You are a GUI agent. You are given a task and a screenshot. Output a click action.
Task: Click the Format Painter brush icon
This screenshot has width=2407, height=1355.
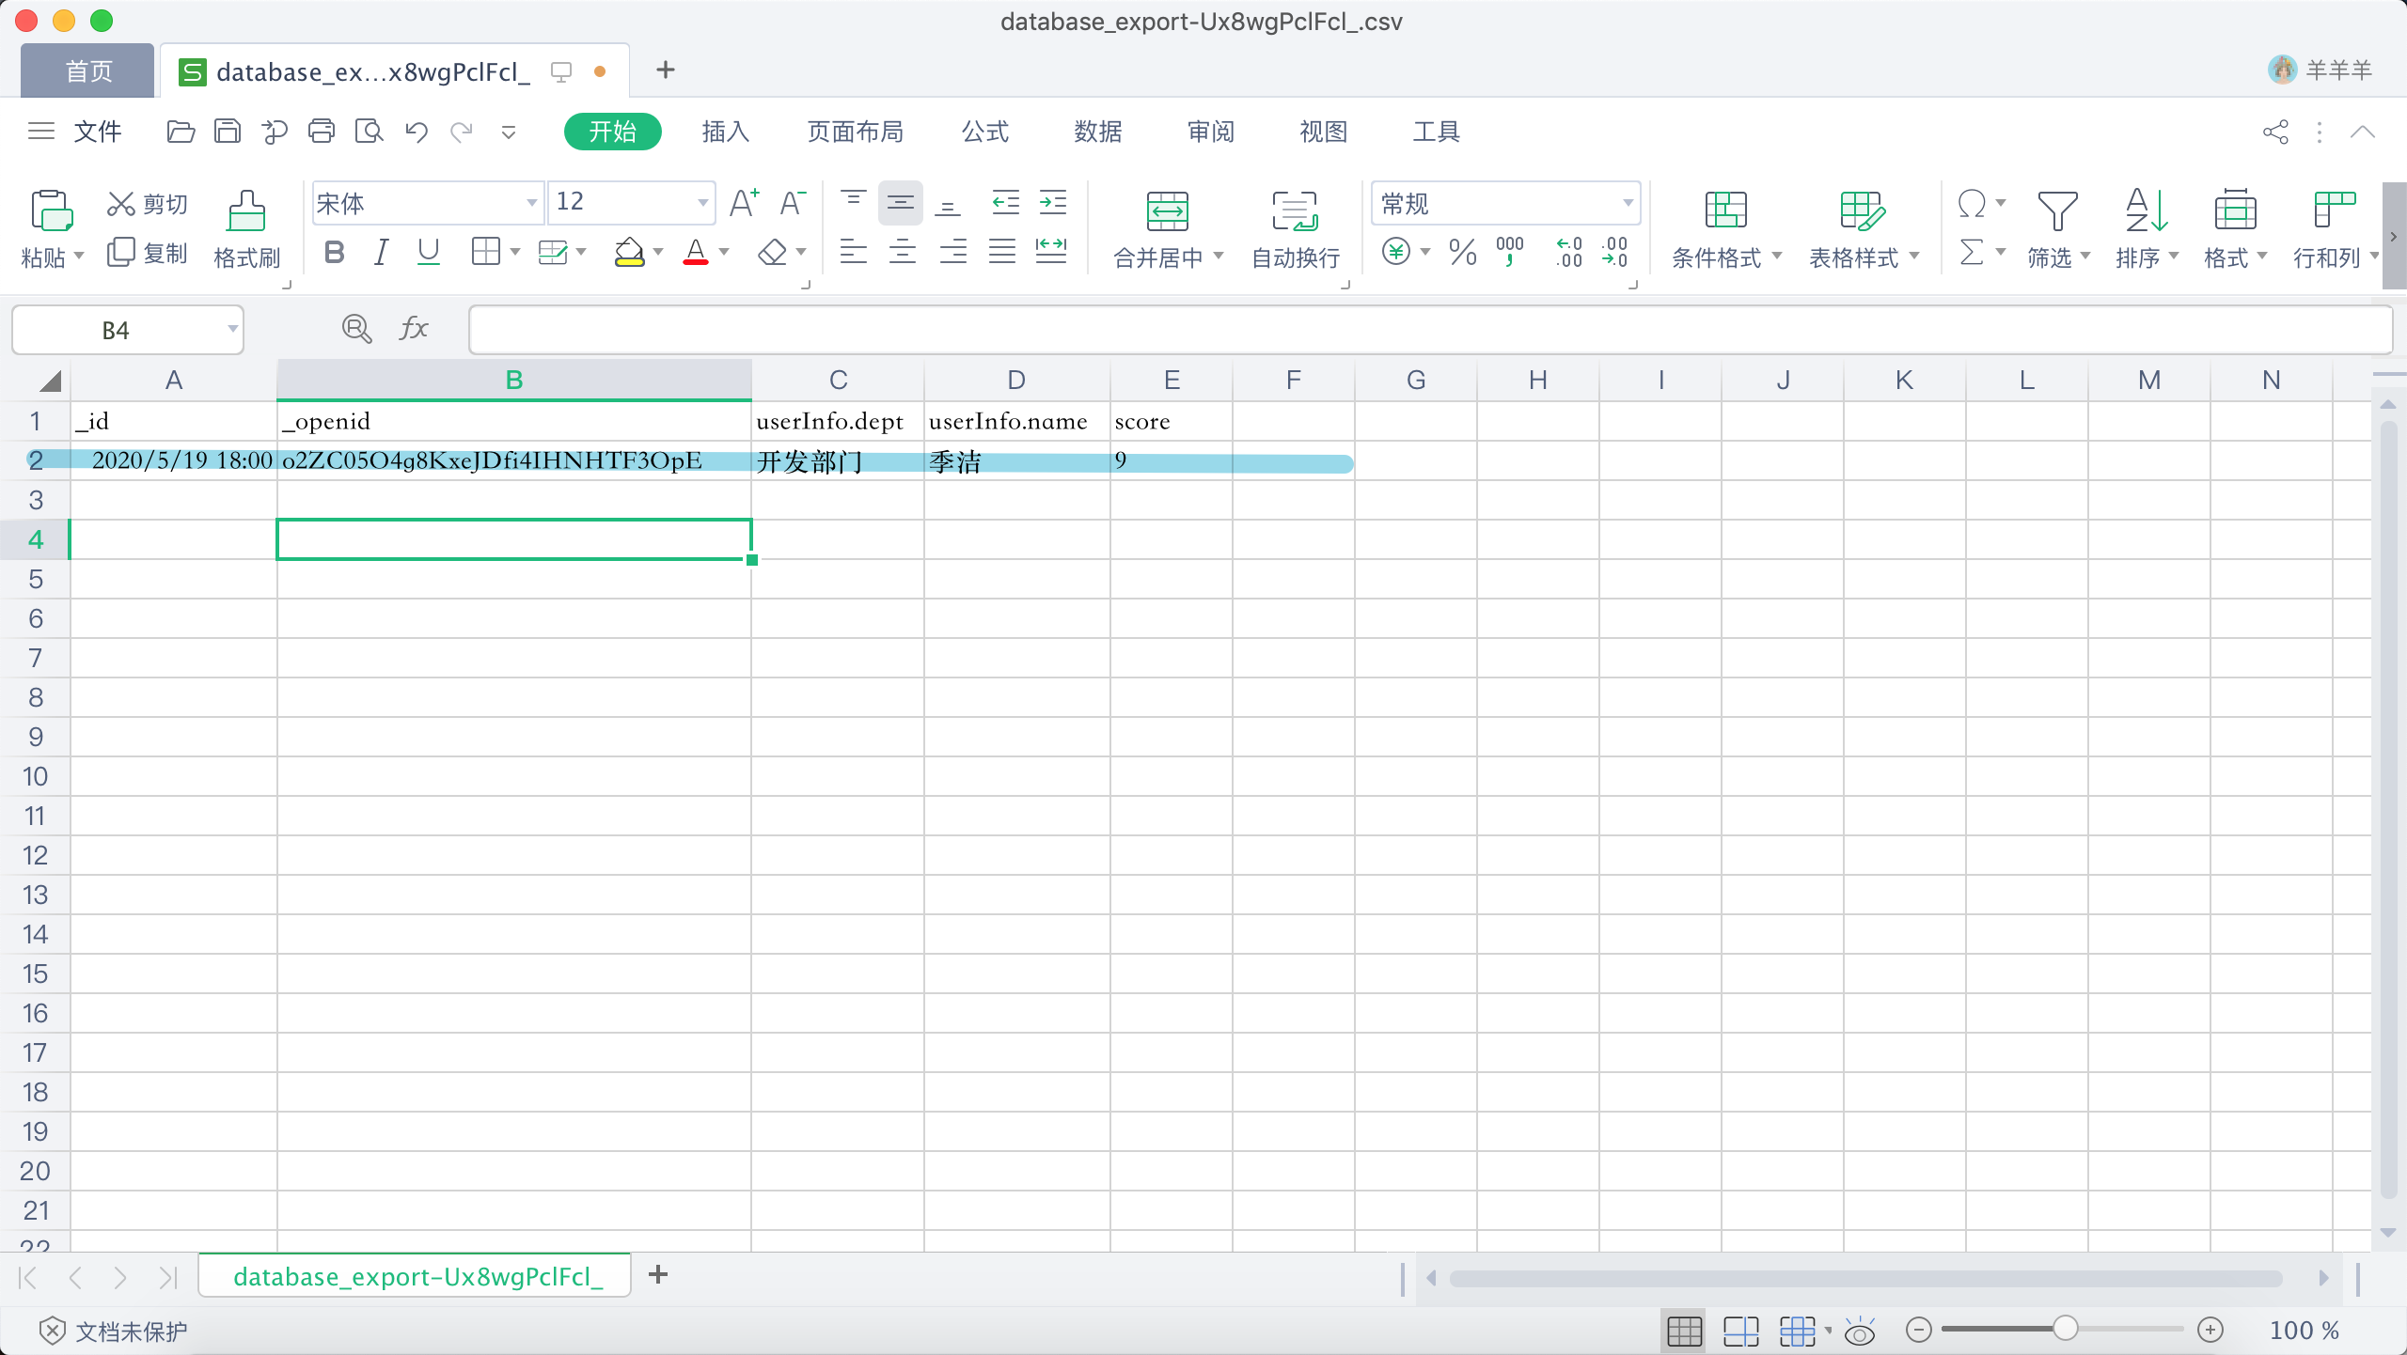click(246, 211)
